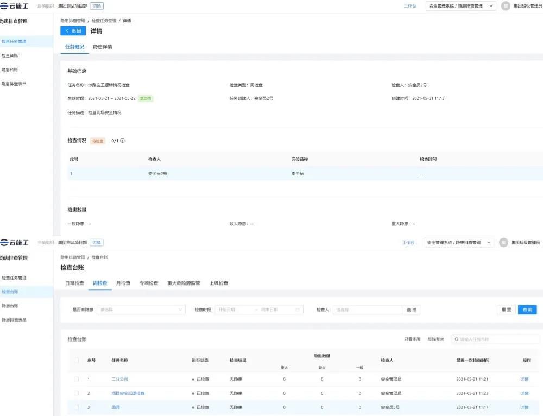
Task: Tick the select-all checkbox in table header
Action: pos(76,360)
